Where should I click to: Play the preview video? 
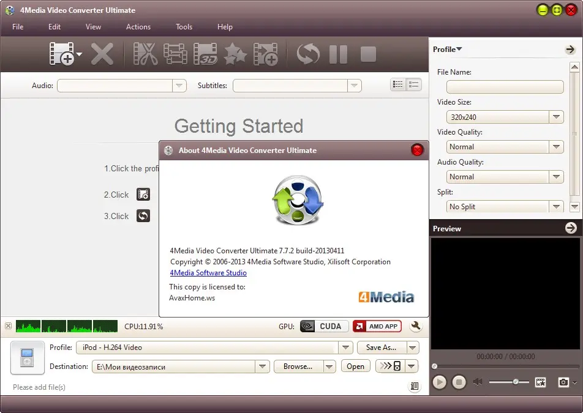pos(440,382)
